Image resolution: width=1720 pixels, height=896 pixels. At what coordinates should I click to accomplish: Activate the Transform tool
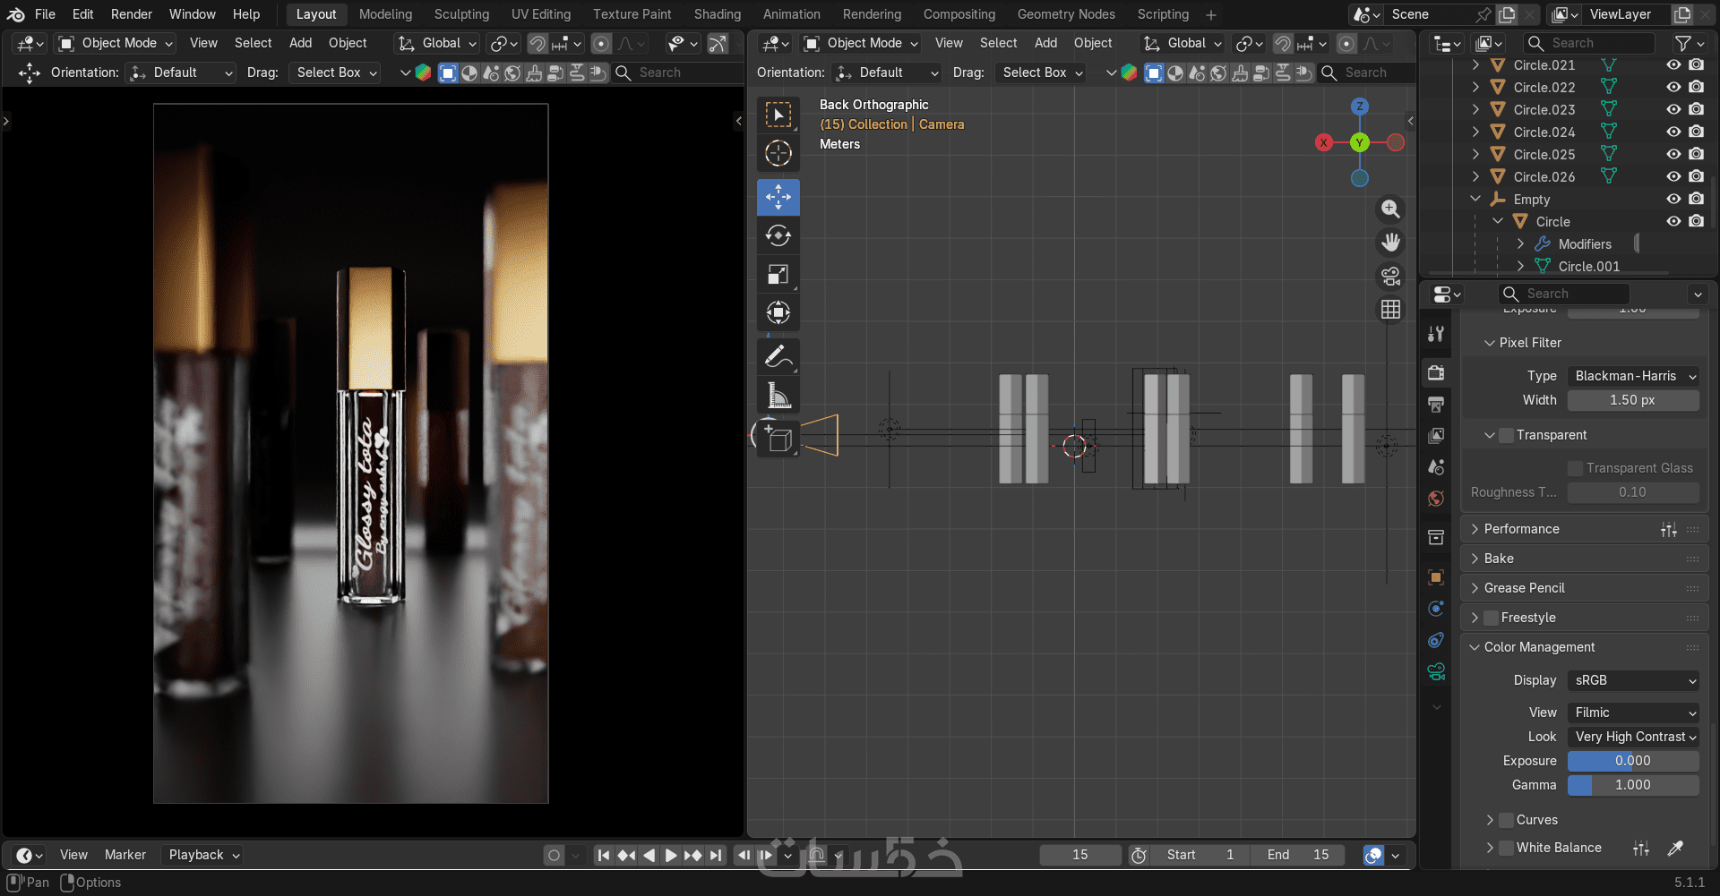pos(778,312)
